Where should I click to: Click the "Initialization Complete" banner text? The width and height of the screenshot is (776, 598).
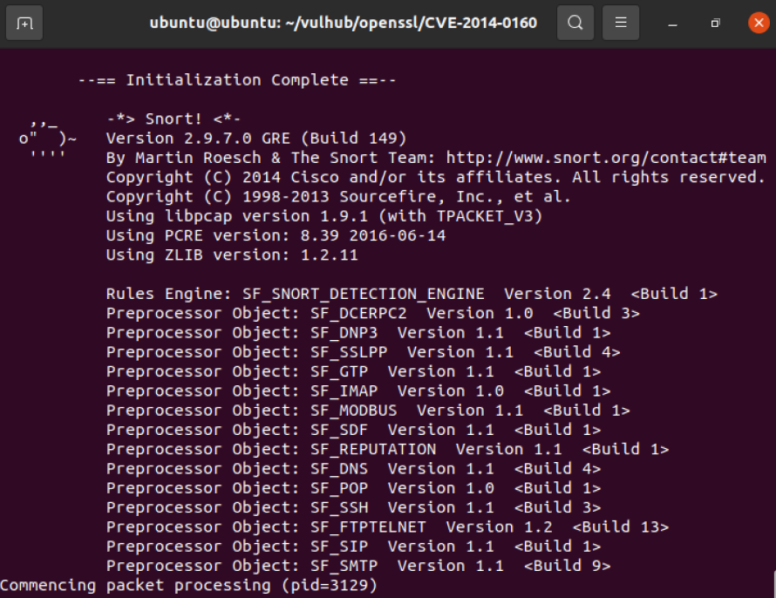[x=237, y=80]
